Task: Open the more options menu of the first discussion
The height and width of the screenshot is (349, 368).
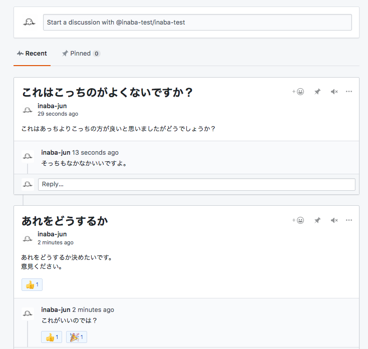Action: [349, 92]
